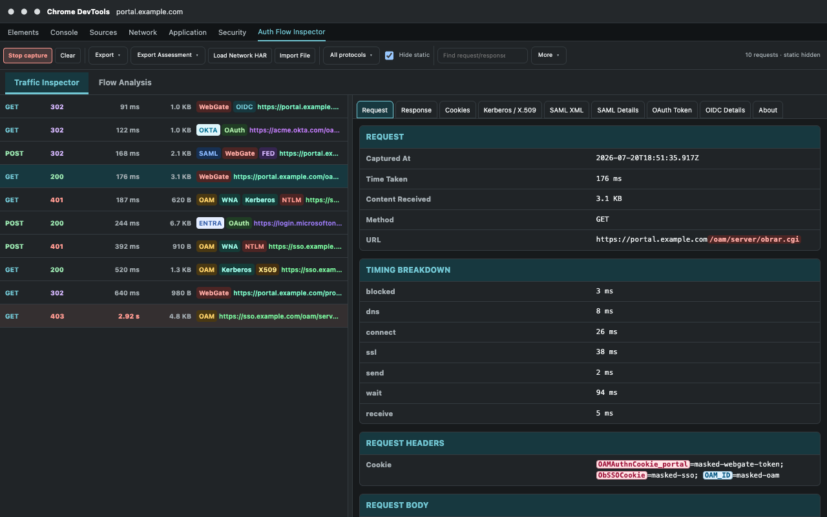Click the Kerberos badge in the GET 401 row
The image size is (827, 517).
click(x=260, y=200)
